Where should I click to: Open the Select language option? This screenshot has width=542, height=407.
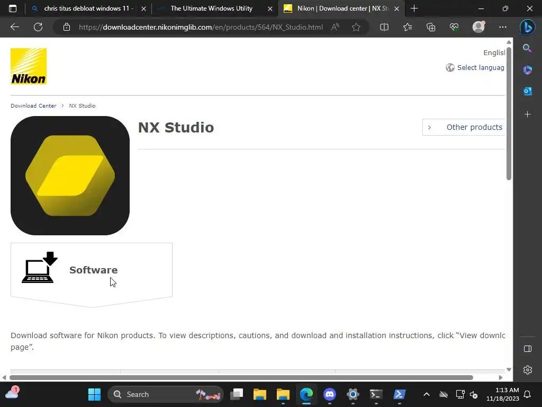point(475,67)
